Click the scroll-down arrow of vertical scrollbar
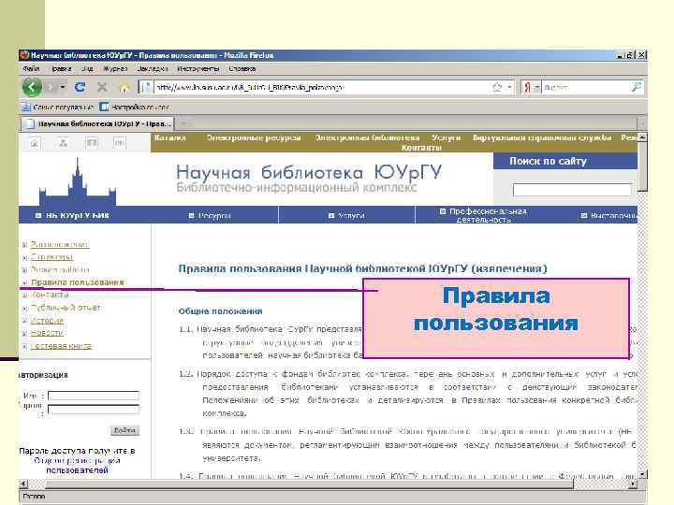The height and width of the screenshot is (505, 674). 642,474
